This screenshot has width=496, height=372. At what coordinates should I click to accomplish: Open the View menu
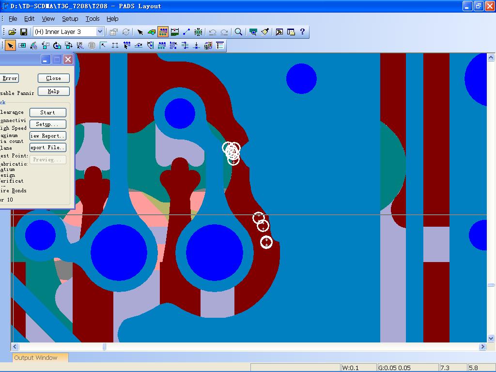tap(48, 19)
